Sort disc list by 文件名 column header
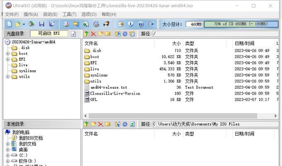Viewport: 282px width, 166px height. point(91,44)
